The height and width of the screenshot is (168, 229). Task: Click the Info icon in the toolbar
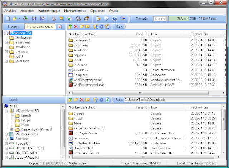(x=106, y=19)
